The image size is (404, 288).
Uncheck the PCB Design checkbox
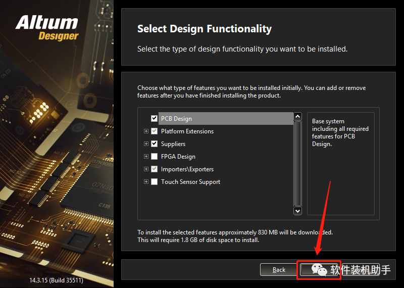point(154,118)
